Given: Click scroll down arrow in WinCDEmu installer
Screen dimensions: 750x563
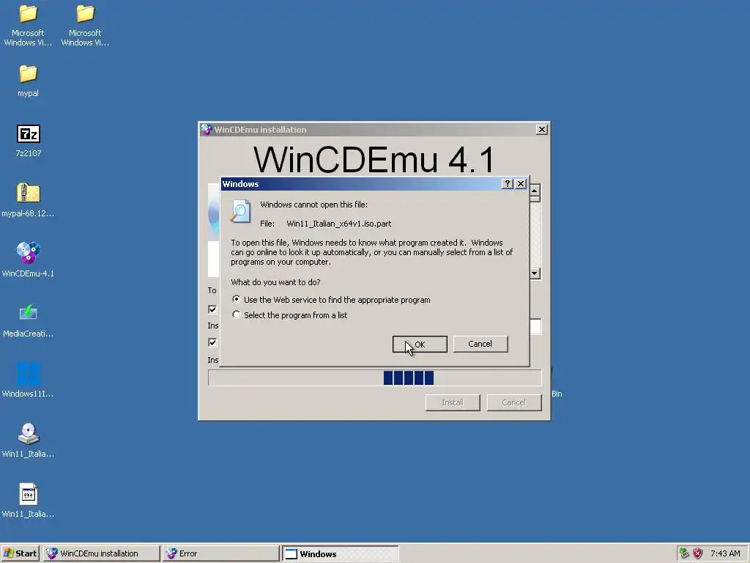Looking at the screenshot, I should pos(535,273).
